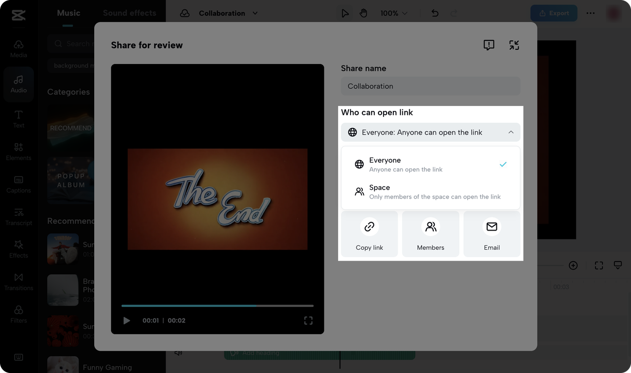Open the Text panel in sidebar
The image size is (631, 373).
click(x=18, y=119)
